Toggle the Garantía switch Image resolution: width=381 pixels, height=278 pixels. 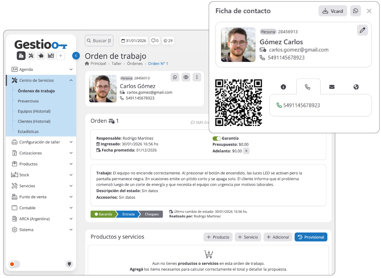[217, 138]
